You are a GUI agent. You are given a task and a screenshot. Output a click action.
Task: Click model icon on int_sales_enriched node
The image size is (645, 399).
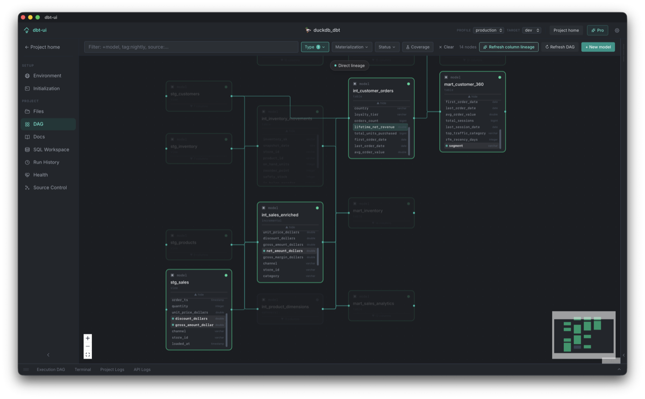pos(263,208)
